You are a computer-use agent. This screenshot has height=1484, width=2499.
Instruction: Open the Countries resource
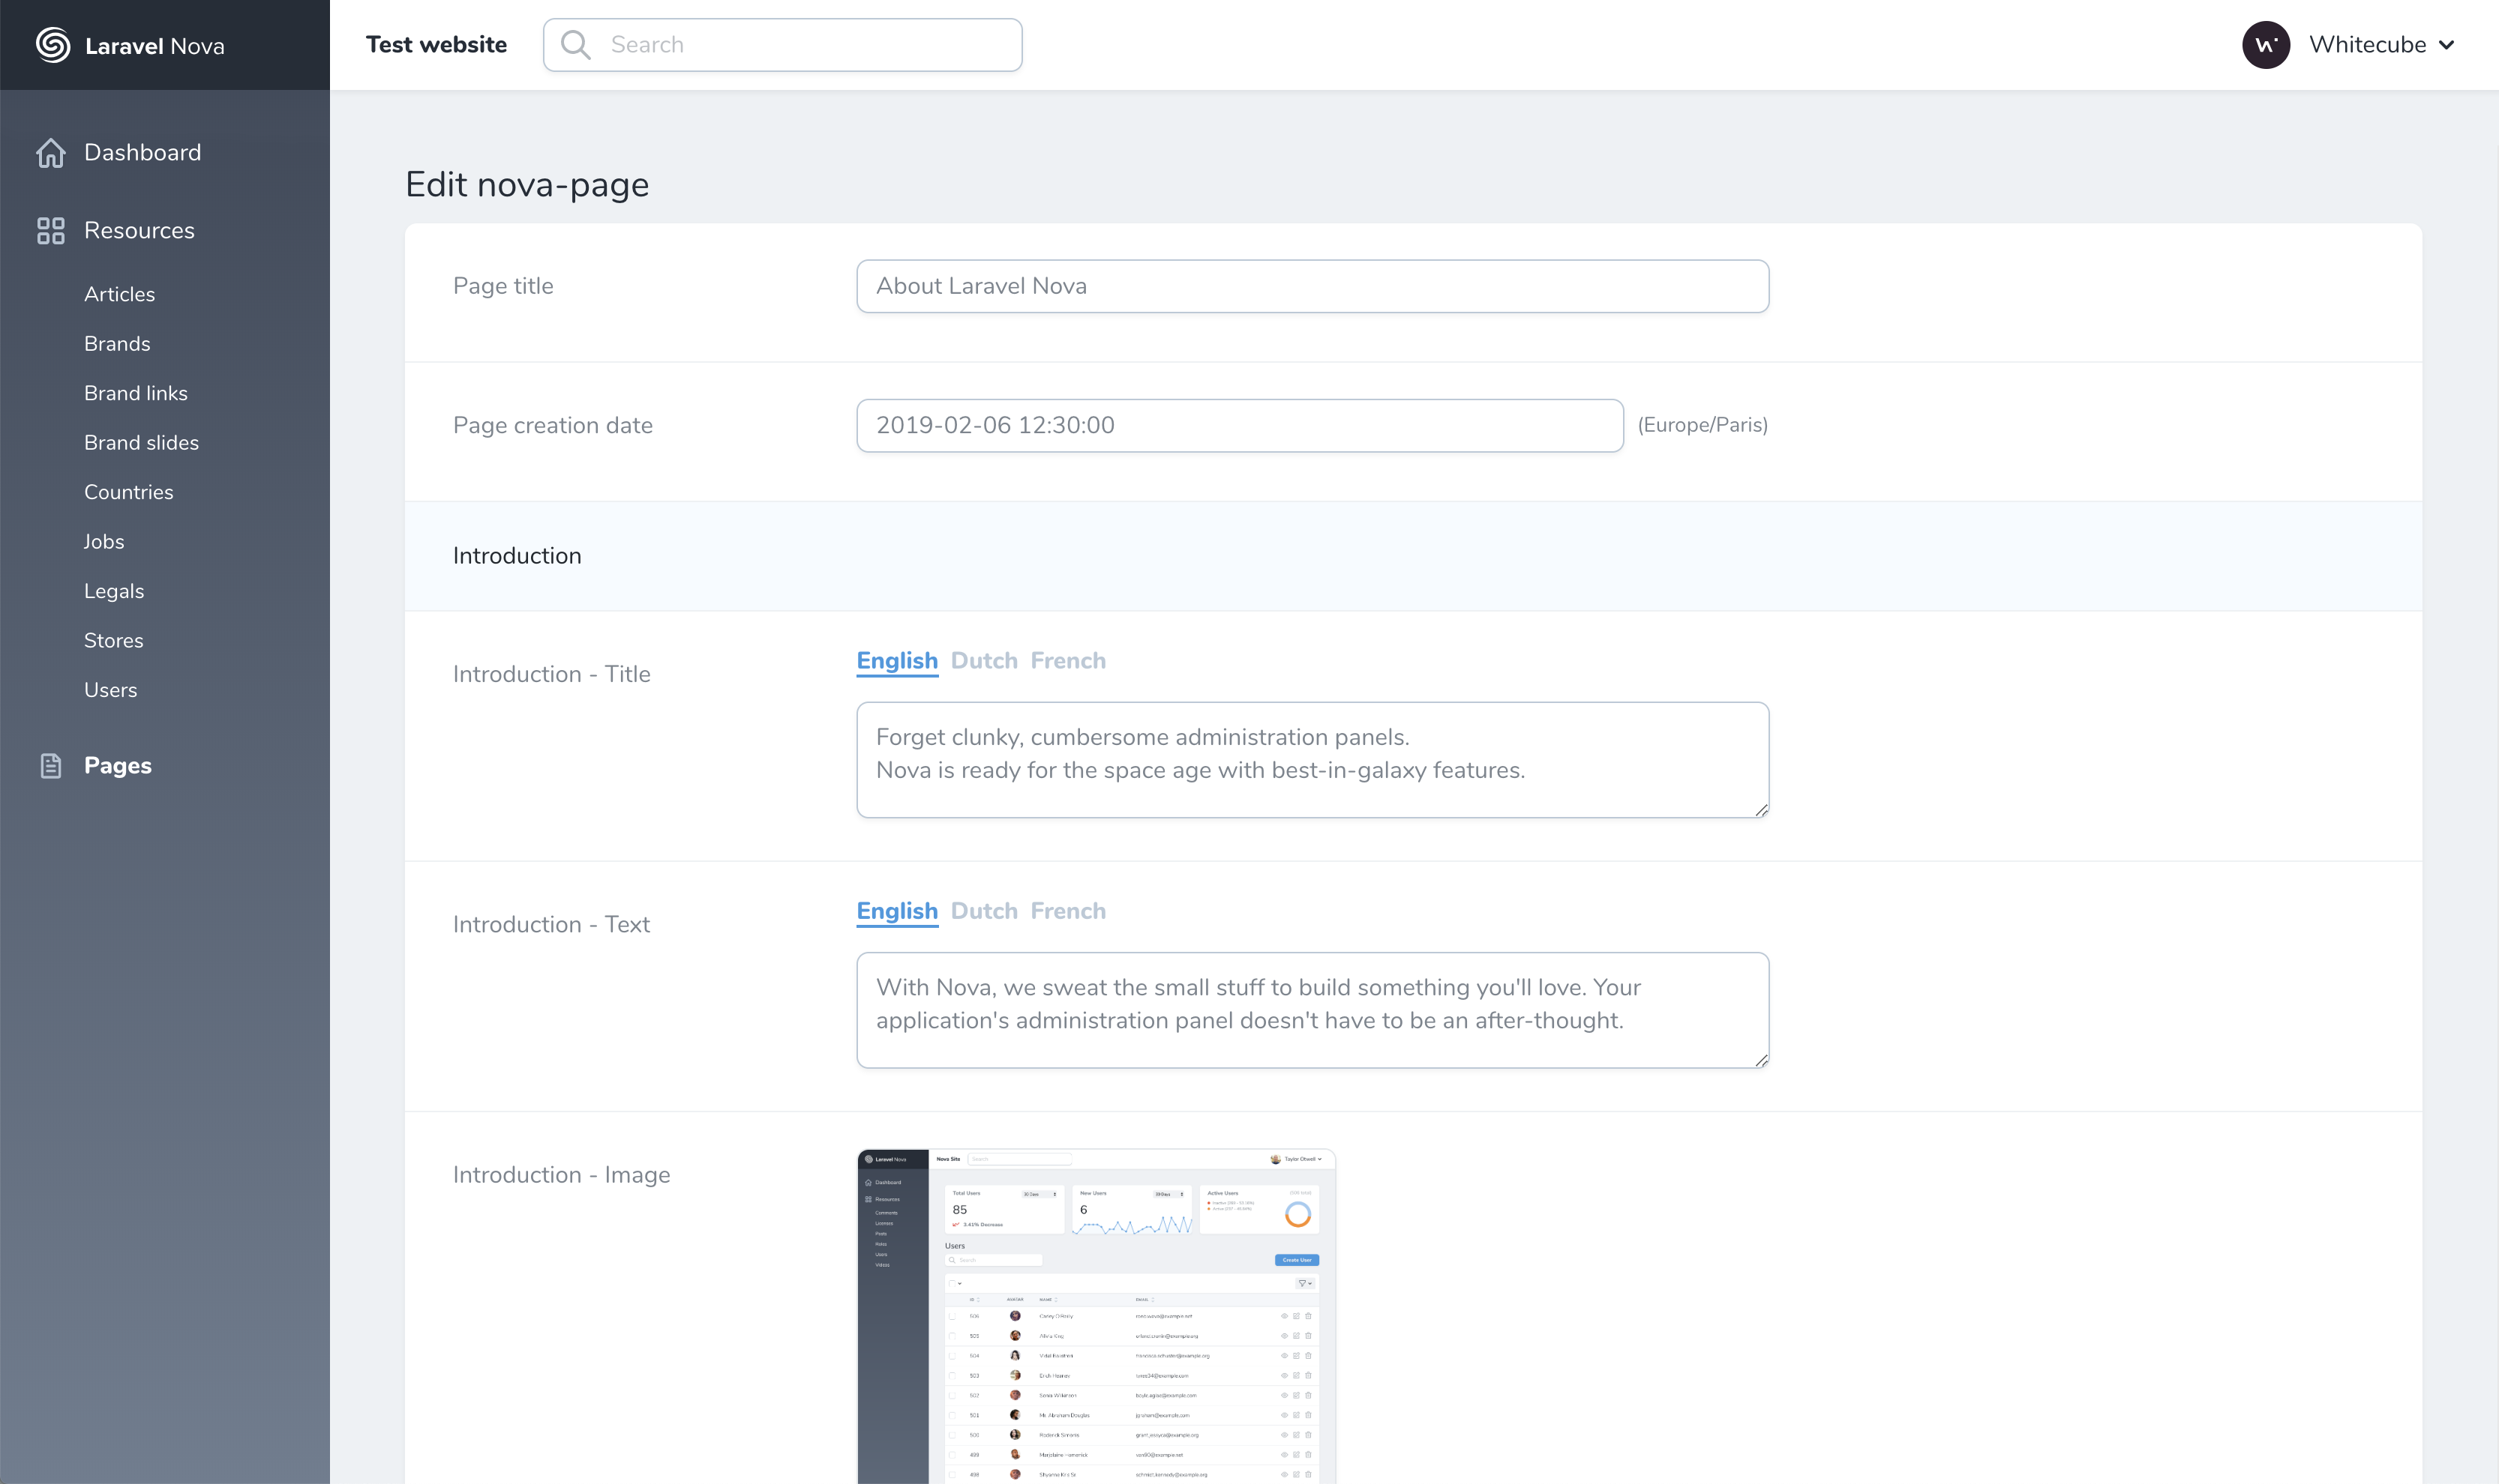128,491
